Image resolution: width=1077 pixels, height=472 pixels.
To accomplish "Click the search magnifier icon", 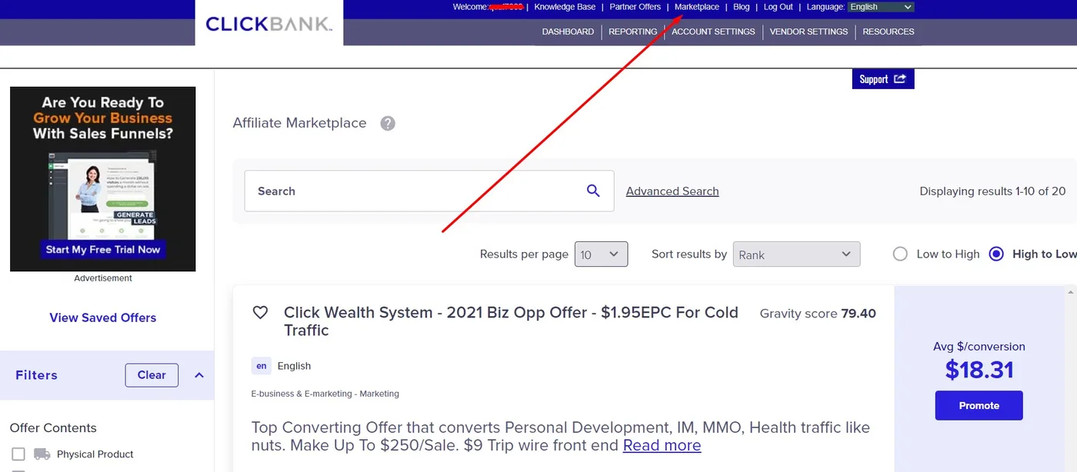I will pyautogui.click(x=593, y=191).
